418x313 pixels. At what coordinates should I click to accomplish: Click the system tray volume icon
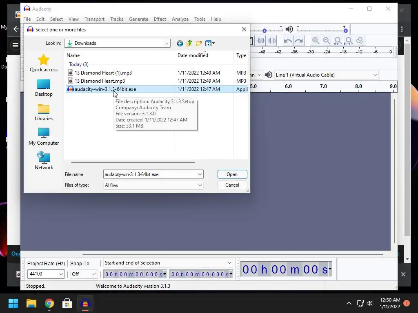(x=370, y=303)
